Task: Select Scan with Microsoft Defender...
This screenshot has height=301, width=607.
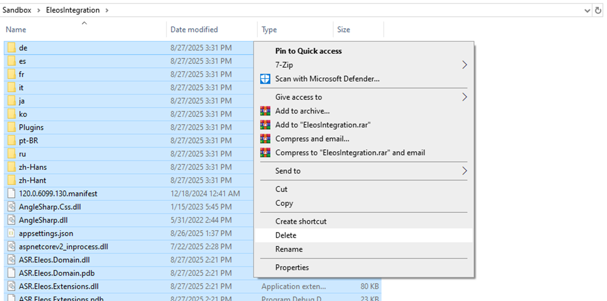Action: pos(327,79)
